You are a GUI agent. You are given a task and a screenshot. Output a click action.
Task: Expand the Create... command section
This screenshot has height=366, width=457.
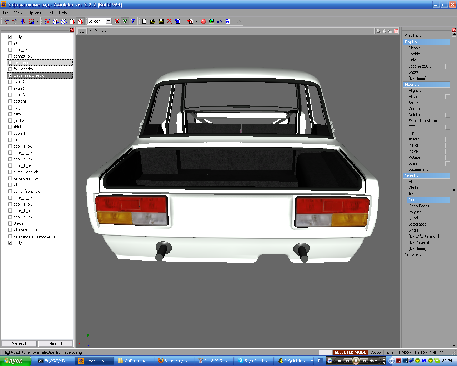click(x=413, y=36)
